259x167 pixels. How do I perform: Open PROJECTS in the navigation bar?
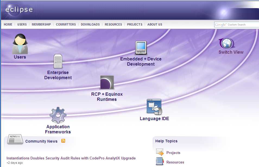click(x=135, y=24)
